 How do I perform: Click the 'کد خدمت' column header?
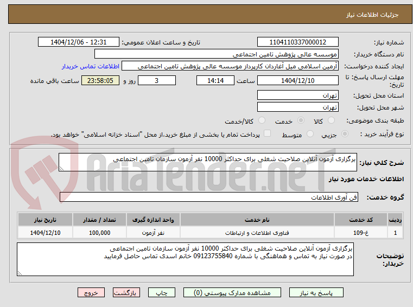(x=361, y=220)
